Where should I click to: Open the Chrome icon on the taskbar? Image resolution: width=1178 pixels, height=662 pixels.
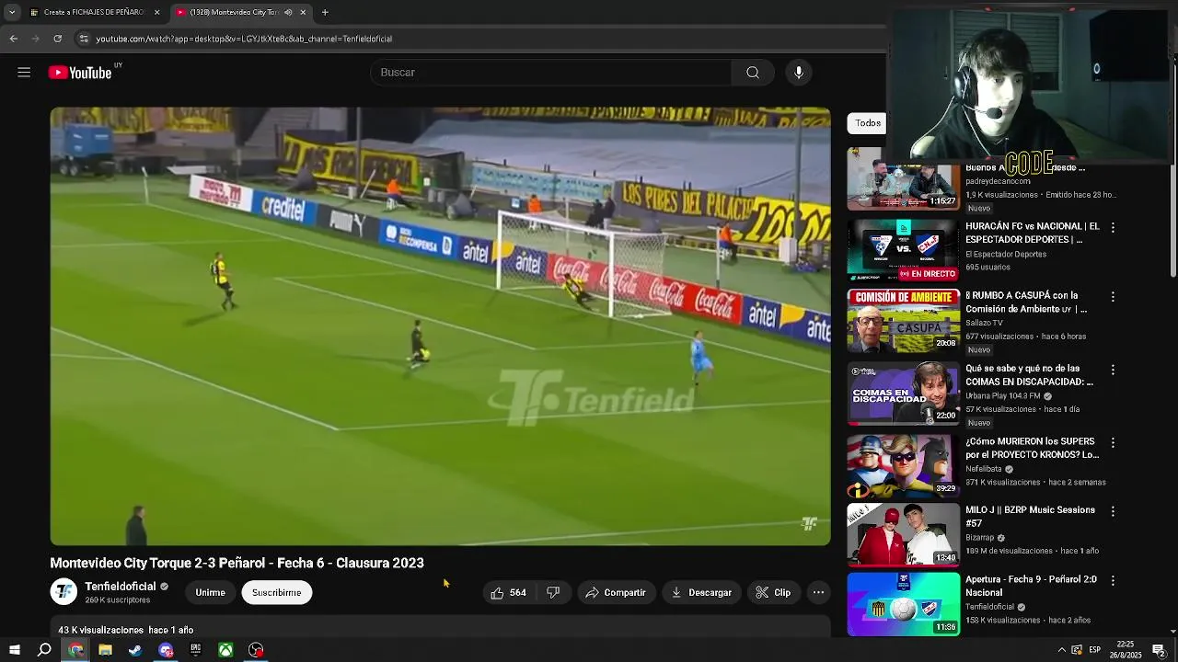click(75, 650)
